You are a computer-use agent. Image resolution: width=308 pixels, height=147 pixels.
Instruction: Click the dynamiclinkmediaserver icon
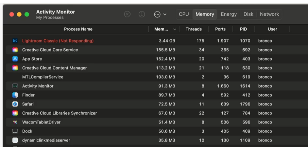point(15,140)
